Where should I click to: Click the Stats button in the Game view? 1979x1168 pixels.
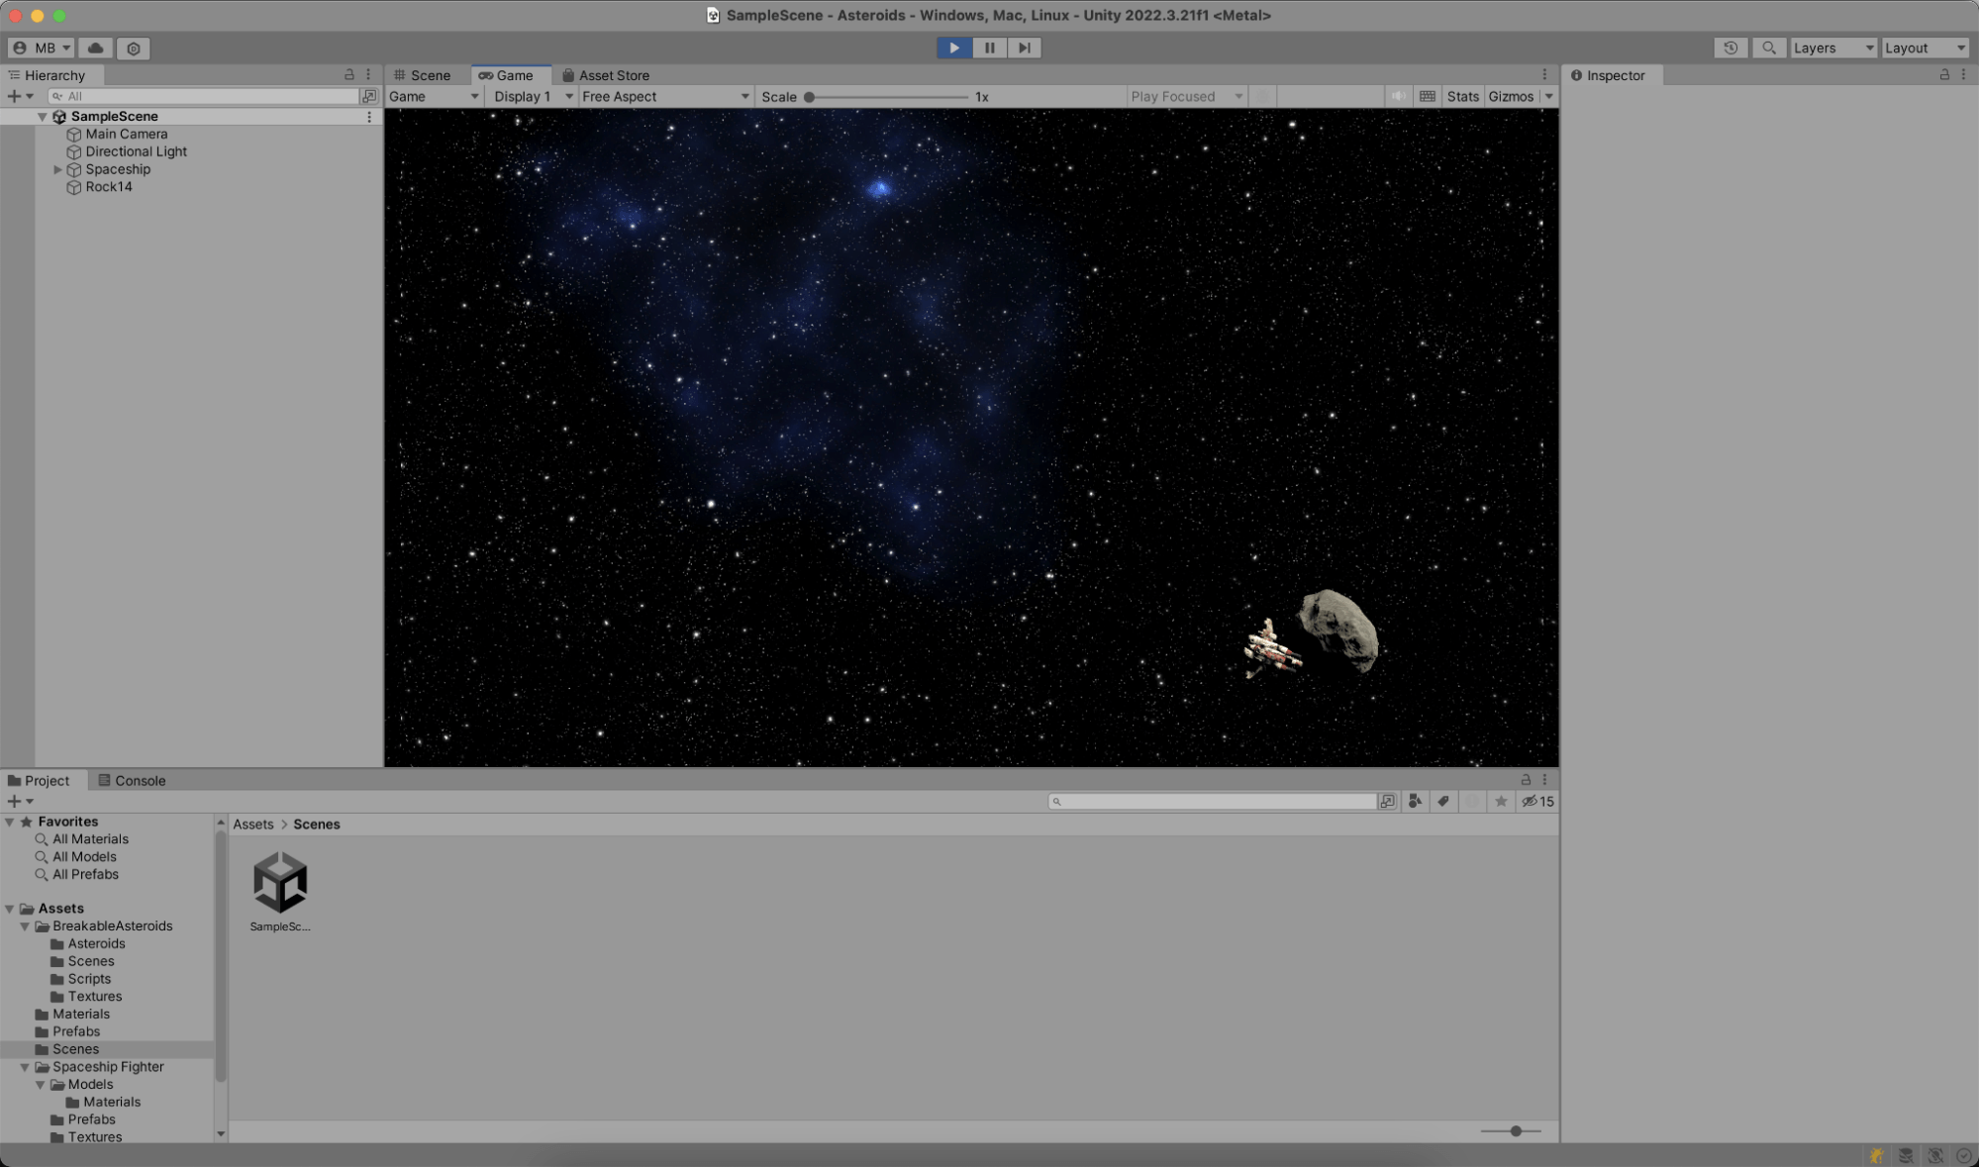1462,96
